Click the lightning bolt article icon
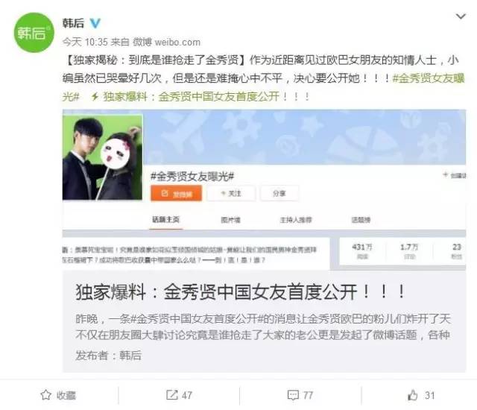This screenshot has height=410, width=477. [95, 97]
